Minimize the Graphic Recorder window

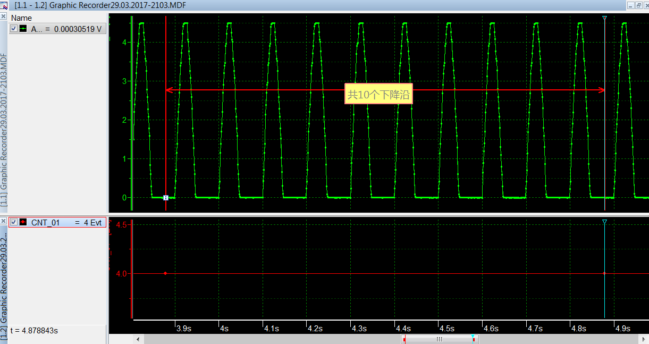630,5
